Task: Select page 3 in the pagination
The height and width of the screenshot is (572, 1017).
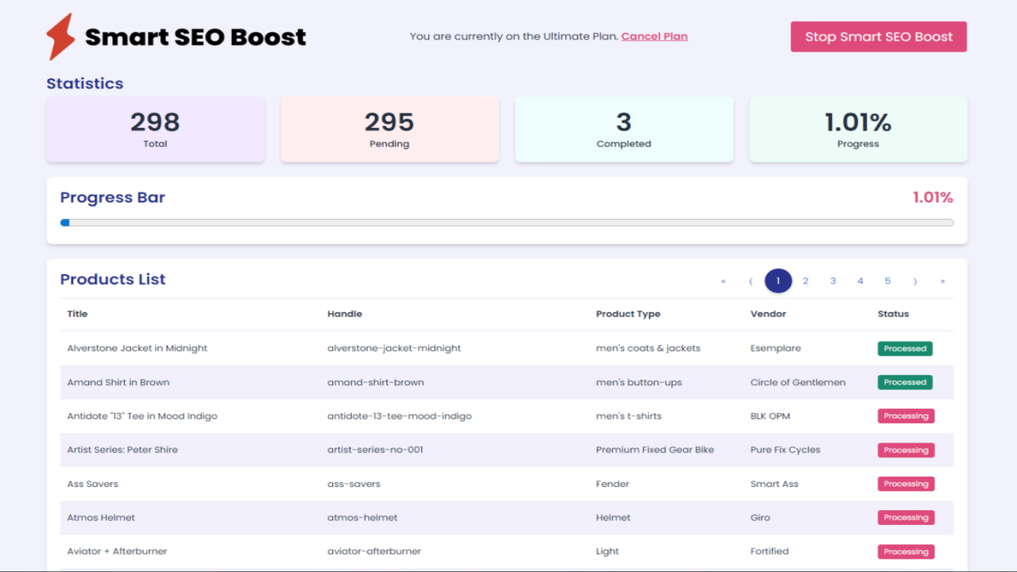Action: (833, 280)
